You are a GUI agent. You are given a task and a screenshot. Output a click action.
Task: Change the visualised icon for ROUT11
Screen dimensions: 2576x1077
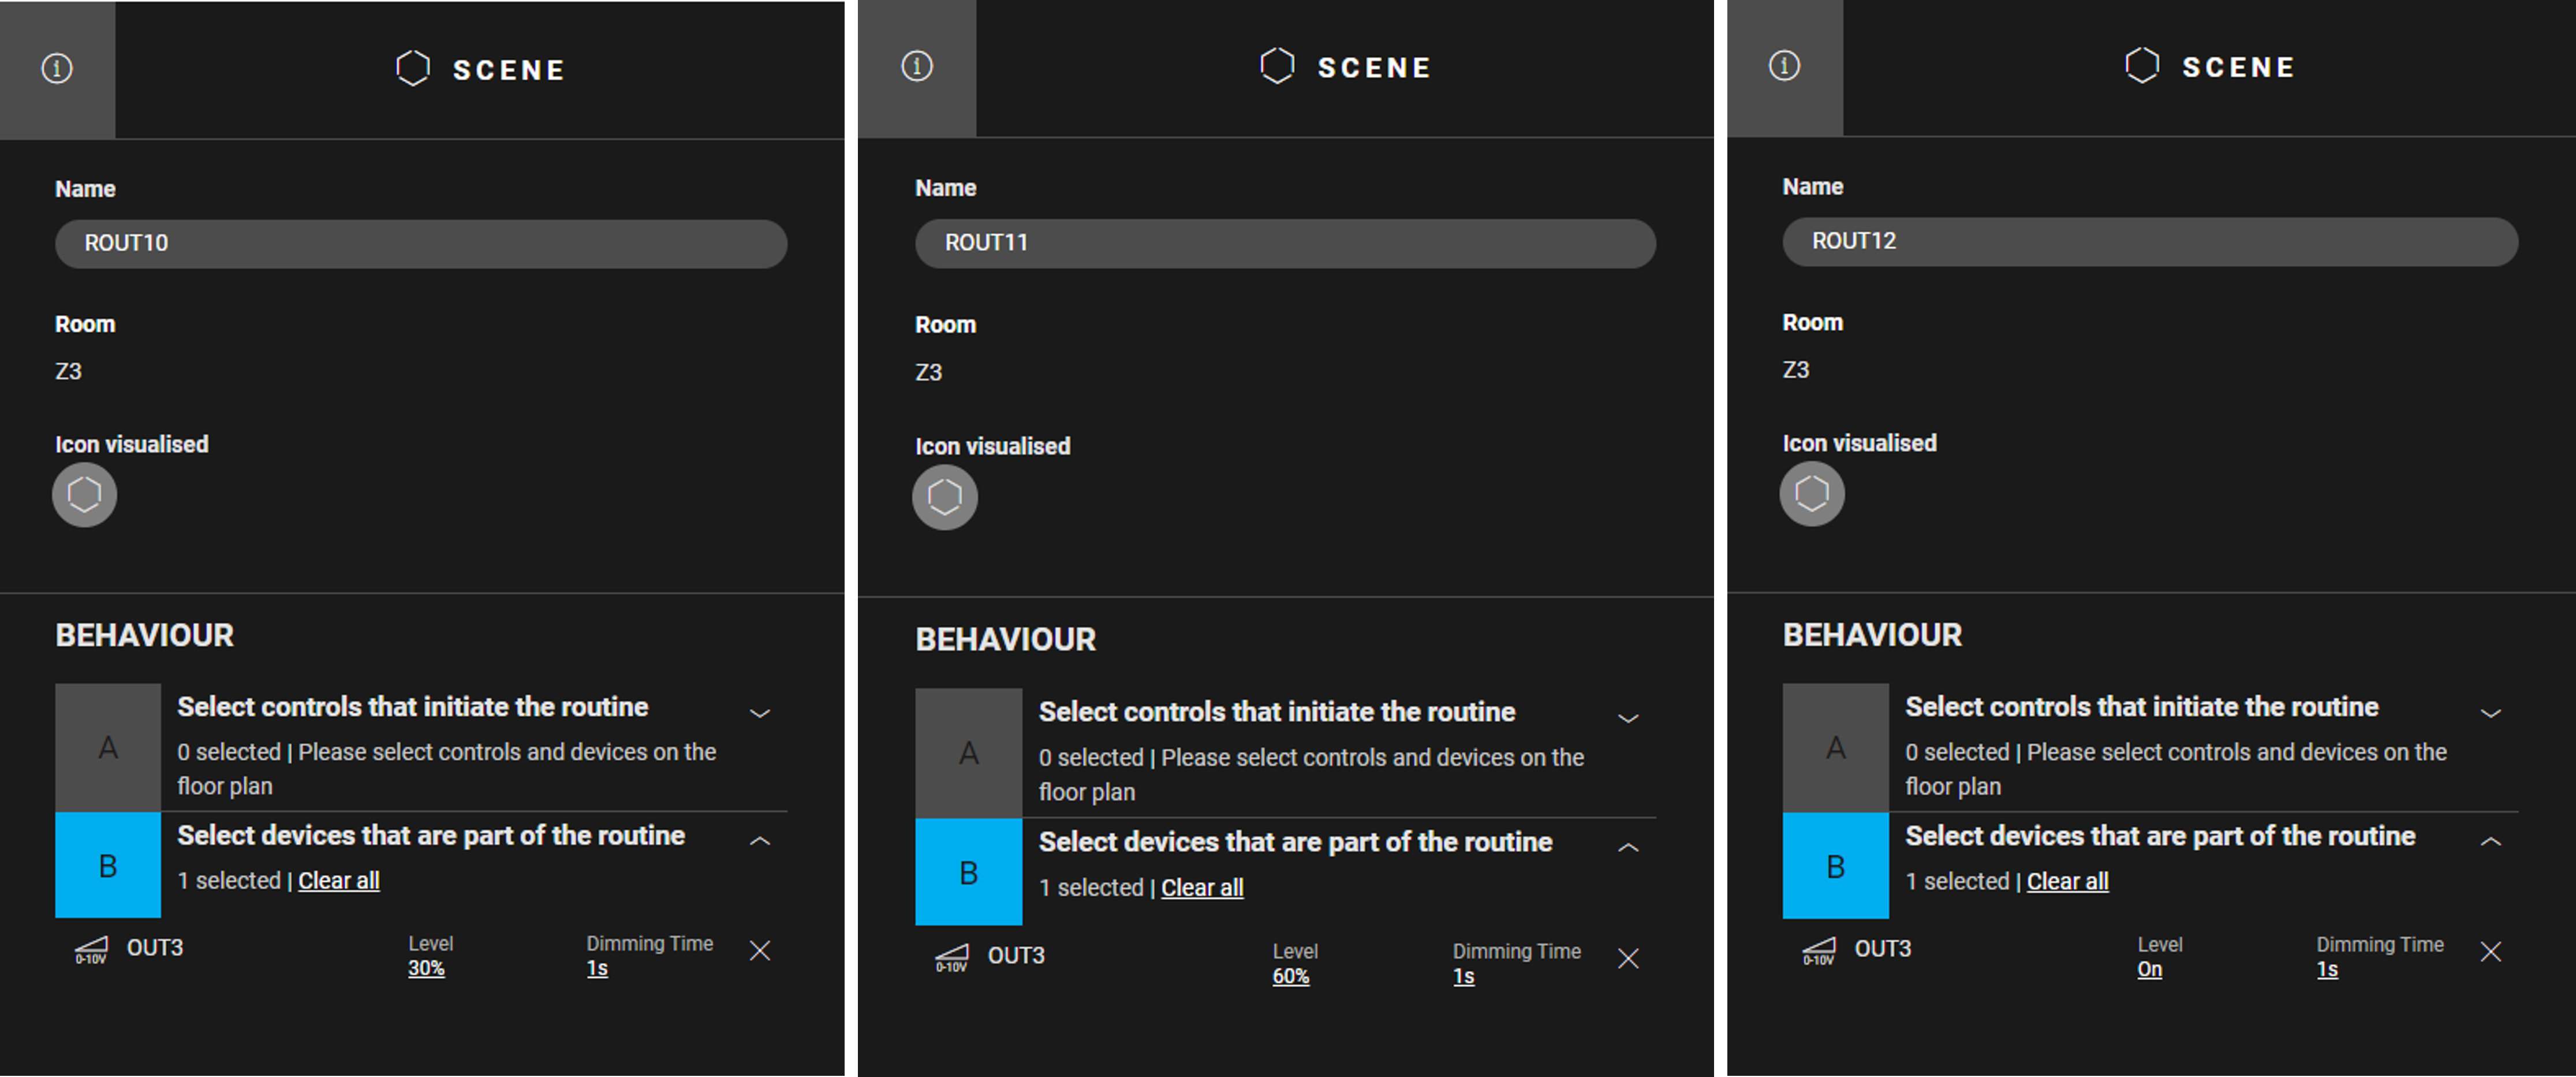click(x=944, y=497)
